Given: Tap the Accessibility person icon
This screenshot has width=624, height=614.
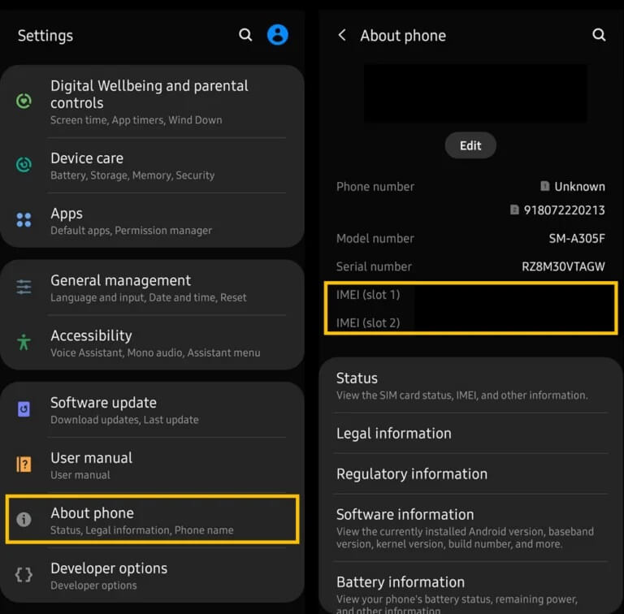Looking at the screenshot, I should [24, 342].
